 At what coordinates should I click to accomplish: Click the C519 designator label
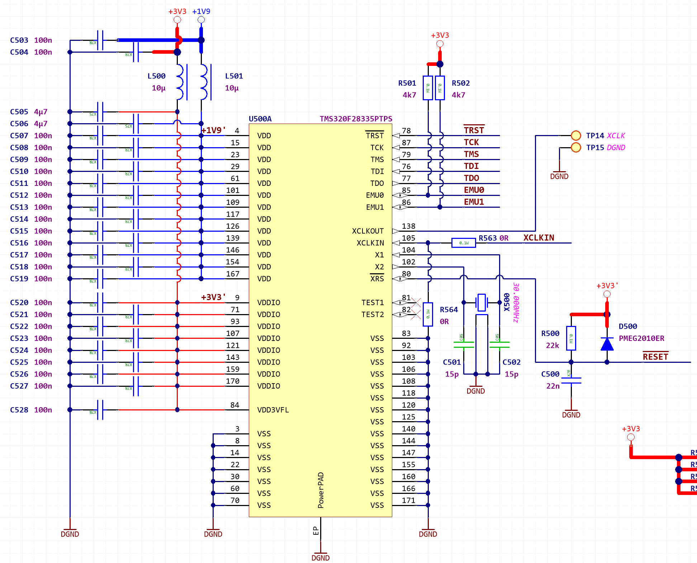pos(19,278)
